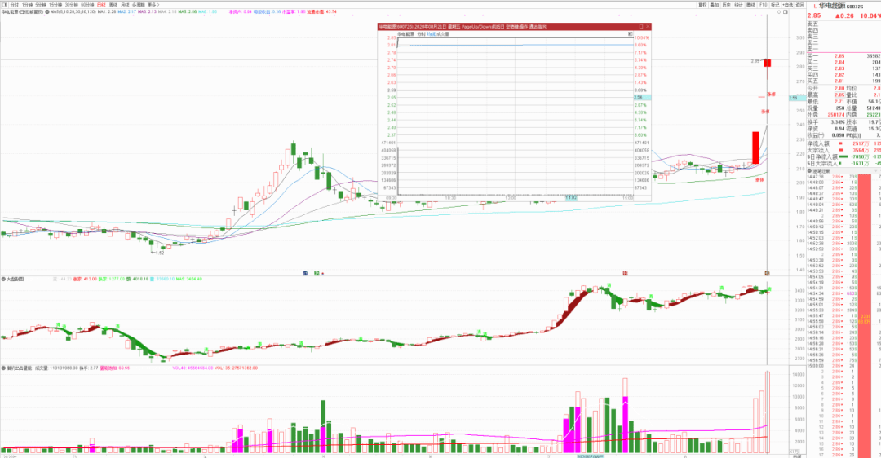This screenshot has width=881, height=458.
Task: Expand the 更多 period options
Action: pos(153,5)
